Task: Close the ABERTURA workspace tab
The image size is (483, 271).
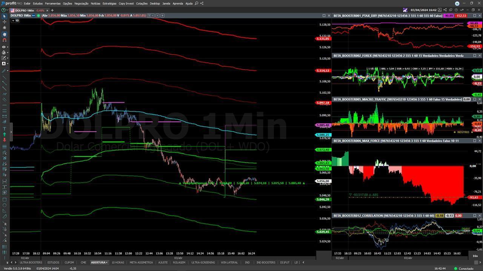Action: (106, 262)
